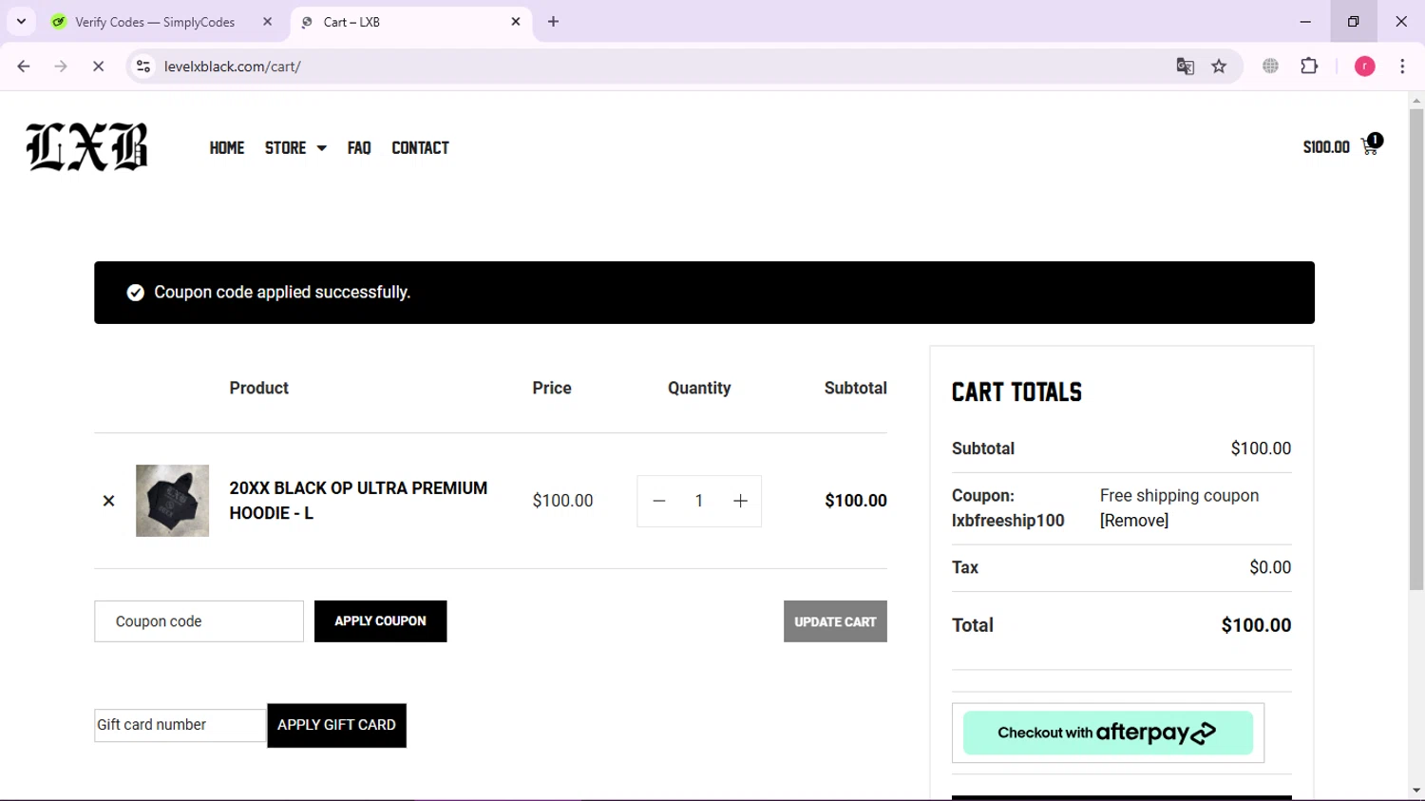The image size is (1425, 801).
Task: Click the Coupon code input field
Action: 199,621
